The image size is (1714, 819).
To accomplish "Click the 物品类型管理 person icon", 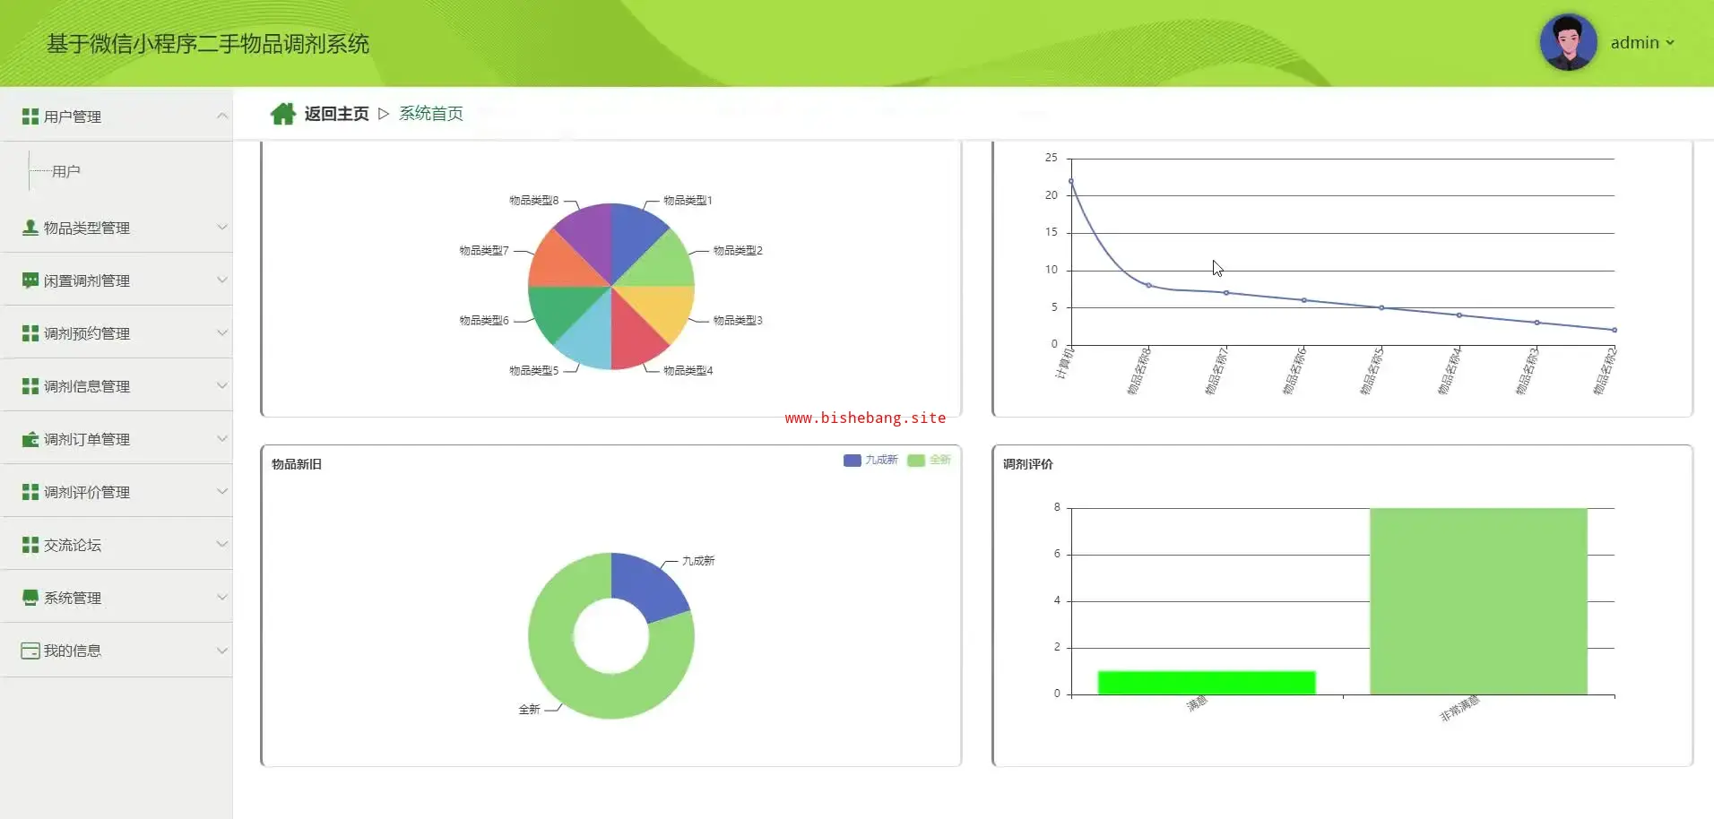I will pyautogui.click(x=30, y=228).
